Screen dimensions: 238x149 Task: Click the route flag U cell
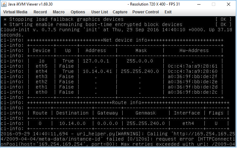click(216, 123)
